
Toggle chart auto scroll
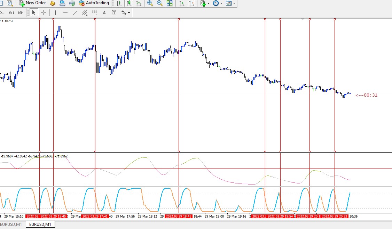coord(182,3)
